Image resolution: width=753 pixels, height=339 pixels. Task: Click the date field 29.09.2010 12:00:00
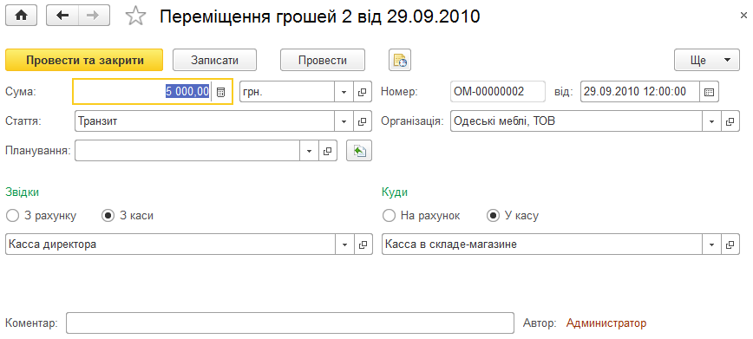point(640,92)
